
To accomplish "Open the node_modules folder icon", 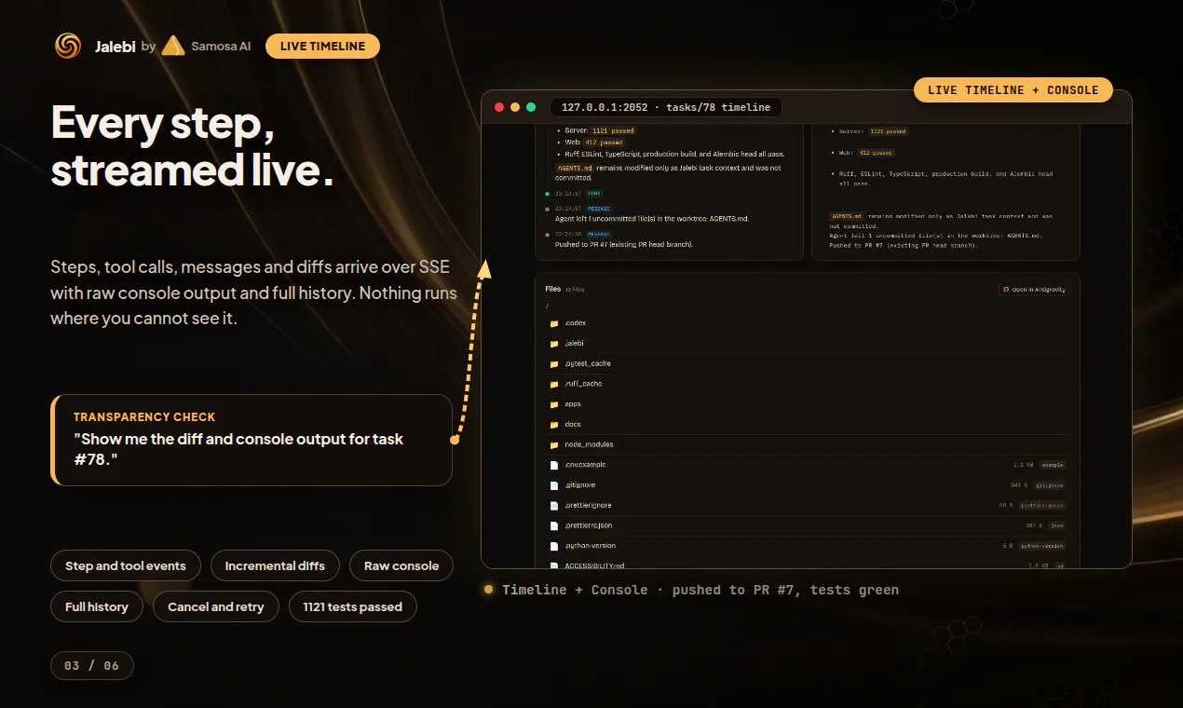I will (x=554, y=444).
